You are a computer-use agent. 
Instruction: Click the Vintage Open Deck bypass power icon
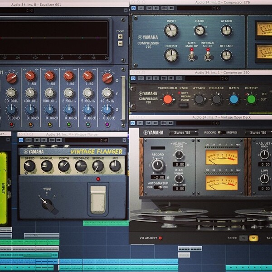[x=133, y=123]
